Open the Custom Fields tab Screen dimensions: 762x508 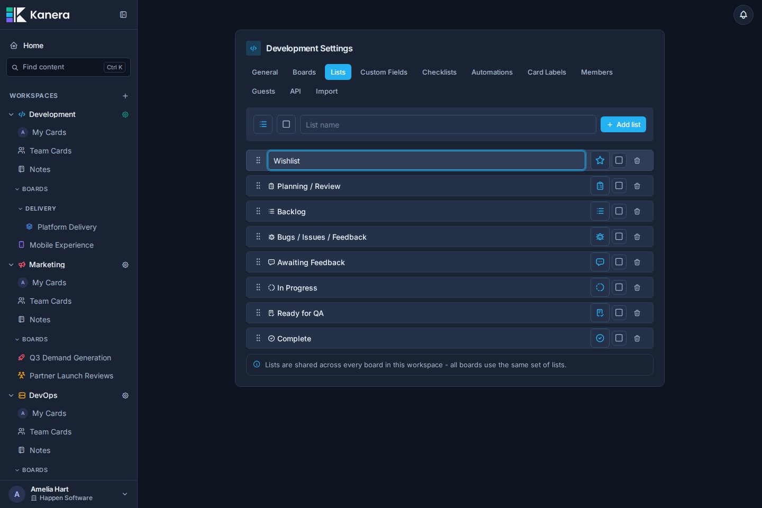click(x=384, y=72)
